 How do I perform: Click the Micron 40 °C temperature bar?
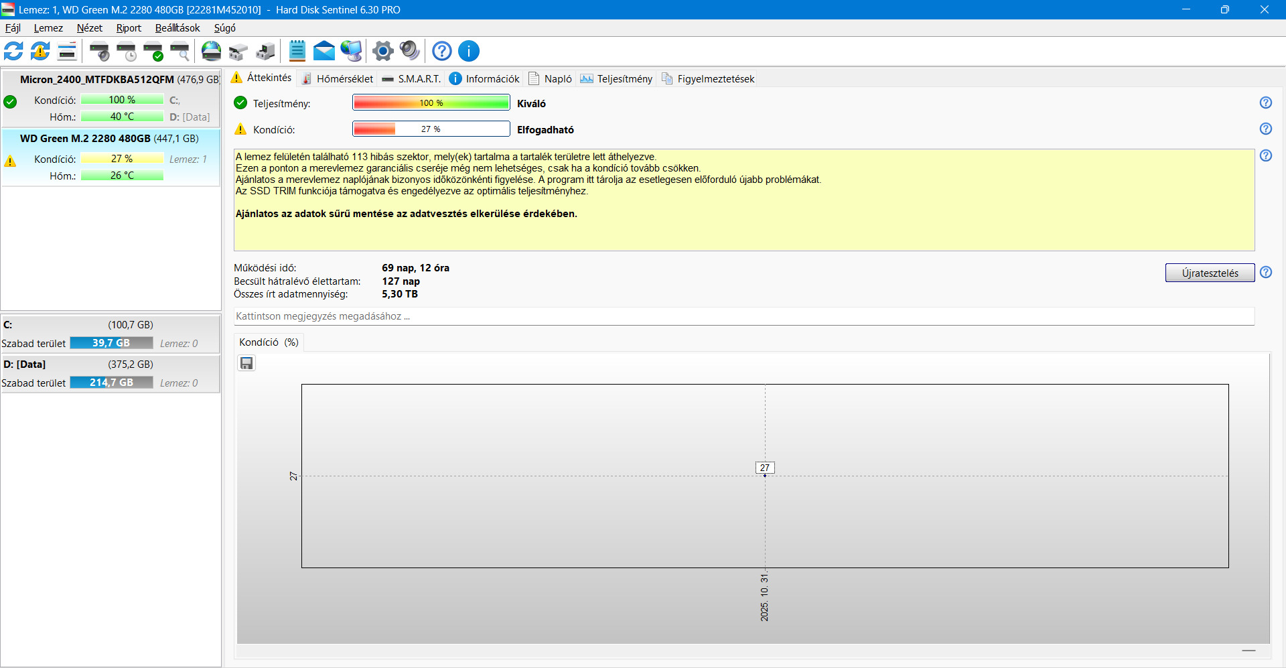[122, 117]
